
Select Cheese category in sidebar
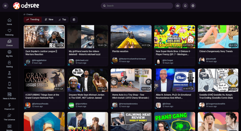tap(9, 43)
